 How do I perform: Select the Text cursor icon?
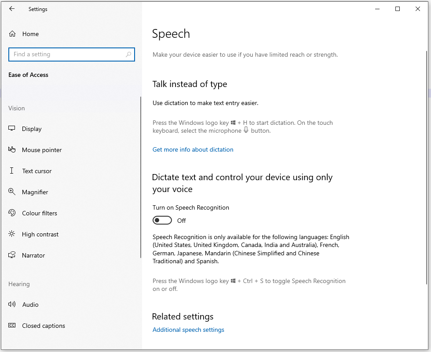tap(11, 171)
